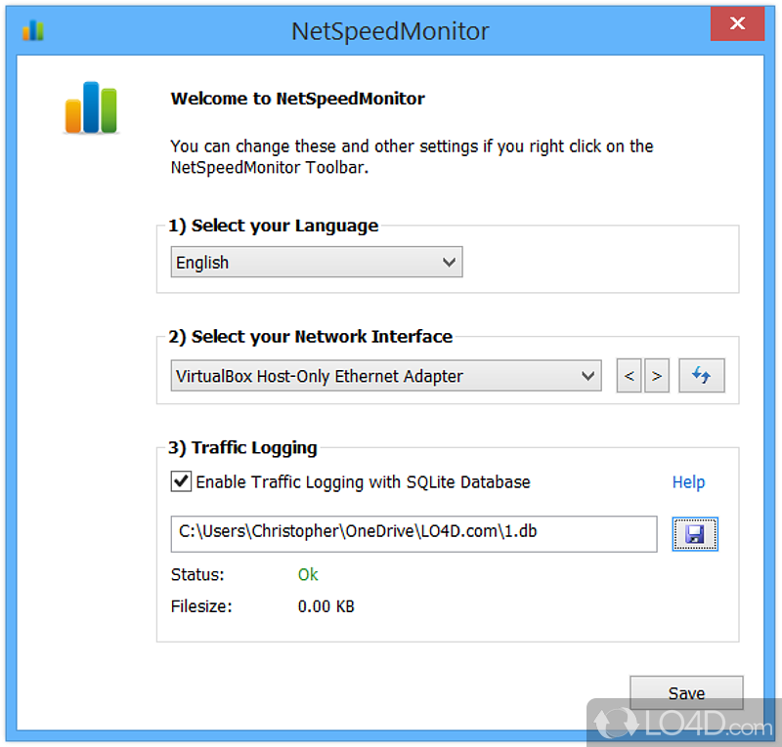Click the NetSpeedMonitor title bar app icon
This screenshot has width=782, height=747.
tap(33, 30)
